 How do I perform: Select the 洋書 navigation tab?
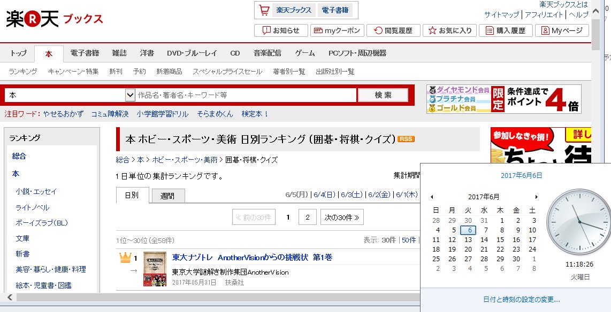tap(147, 53)
